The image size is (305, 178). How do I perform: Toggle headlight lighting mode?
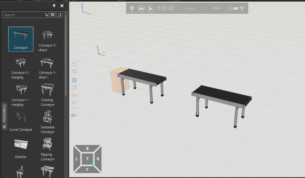coord(74,80)
